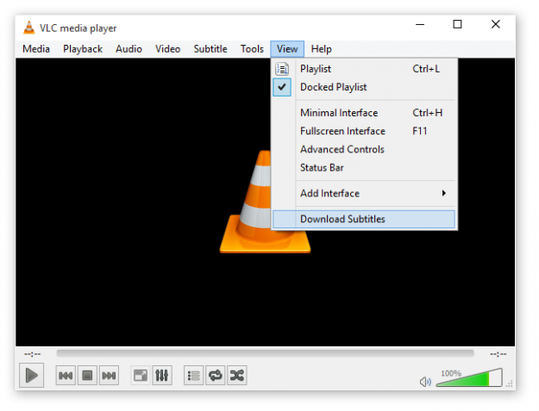Viewport: 539px width, 411px height.
Task: Click the VLC cone title bar icon
Action: coord(28,28)
